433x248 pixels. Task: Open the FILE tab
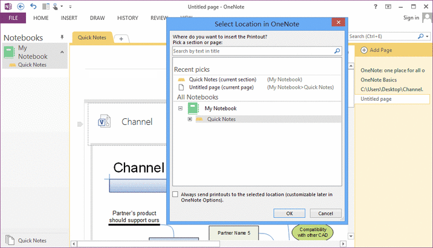pyautogui.click(x=13, y=18)
